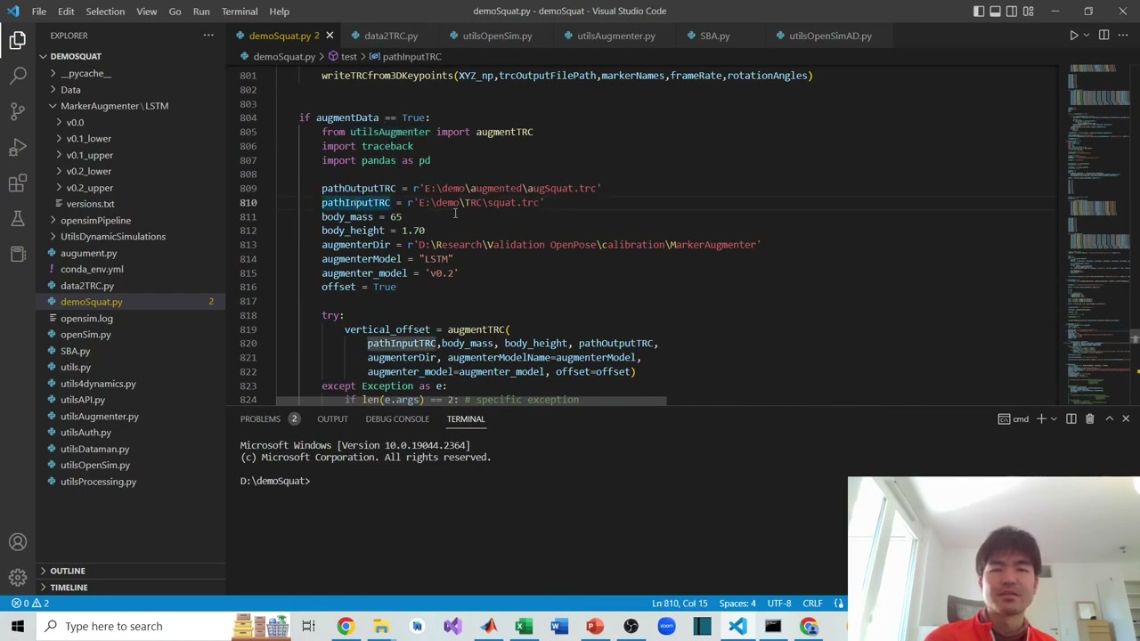This screenshot has width=1140, height=641.
Task: Switch to the SBA.py tab
Action: pyautogui.click(x=714, y=36)
